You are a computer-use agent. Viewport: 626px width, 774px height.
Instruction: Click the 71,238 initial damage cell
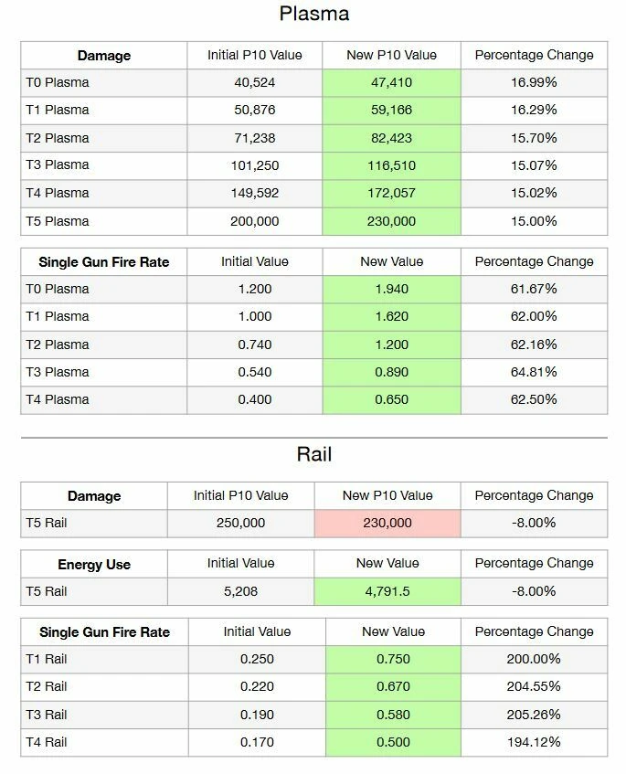[255, 138]
